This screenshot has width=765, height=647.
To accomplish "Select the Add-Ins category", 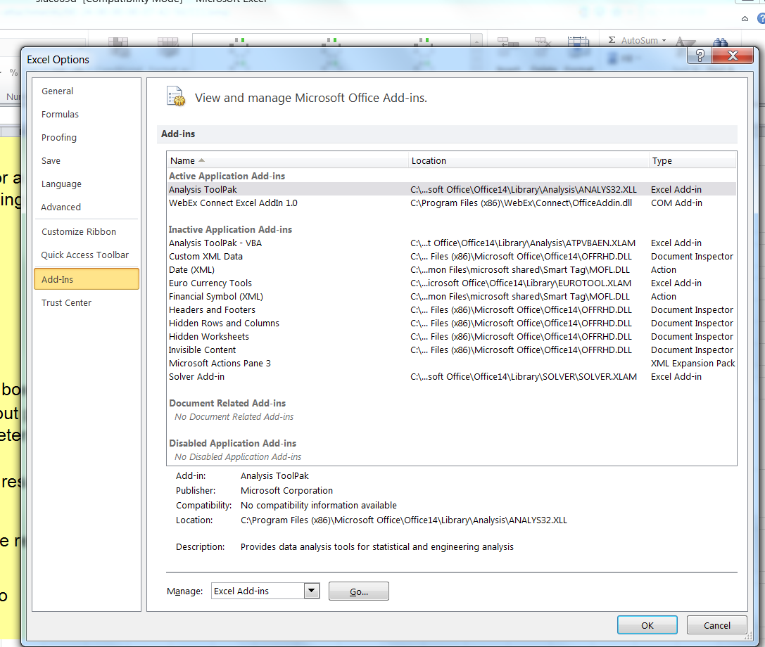I will [87, 279].
